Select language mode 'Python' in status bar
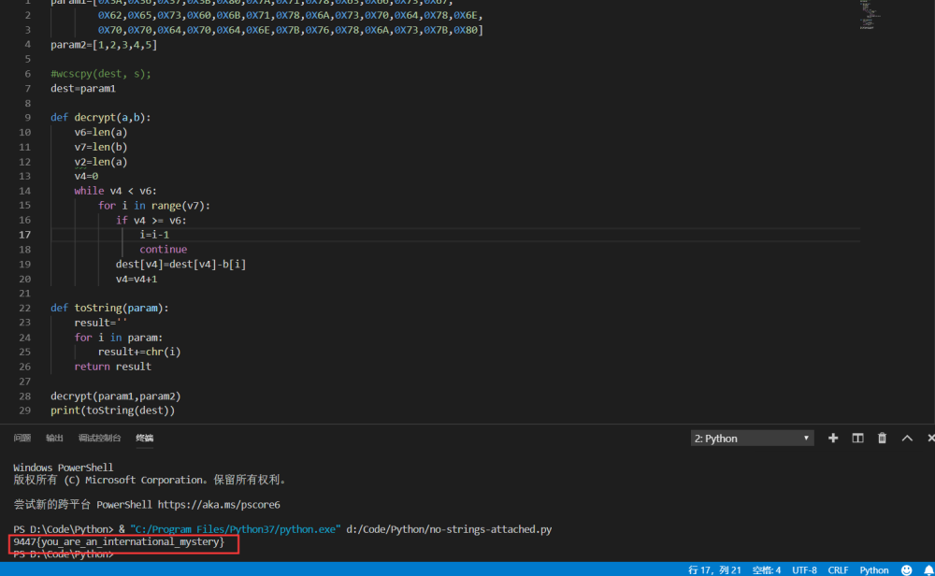 click(x=873, y=570)
